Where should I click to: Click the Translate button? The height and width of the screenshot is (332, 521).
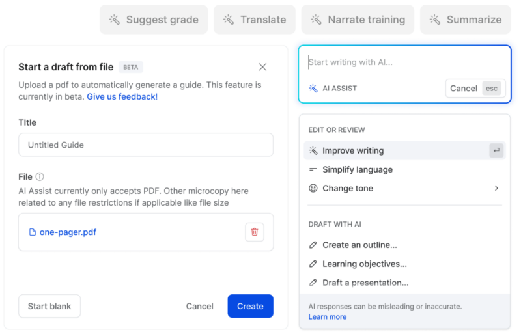255,20
